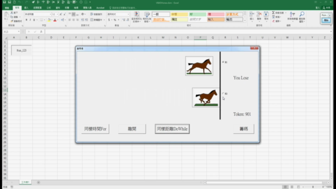The image size is (336, 189).
Task: Click the AutoSum sigma icon
Action: click(x=274, y=13)
